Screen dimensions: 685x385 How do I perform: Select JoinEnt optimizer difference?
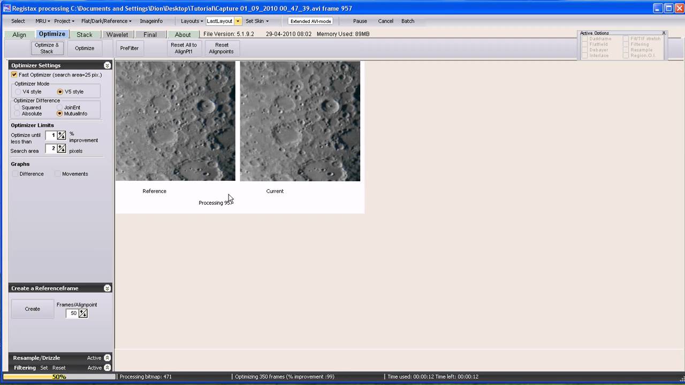pyautogui.click(x=60, y=107)
